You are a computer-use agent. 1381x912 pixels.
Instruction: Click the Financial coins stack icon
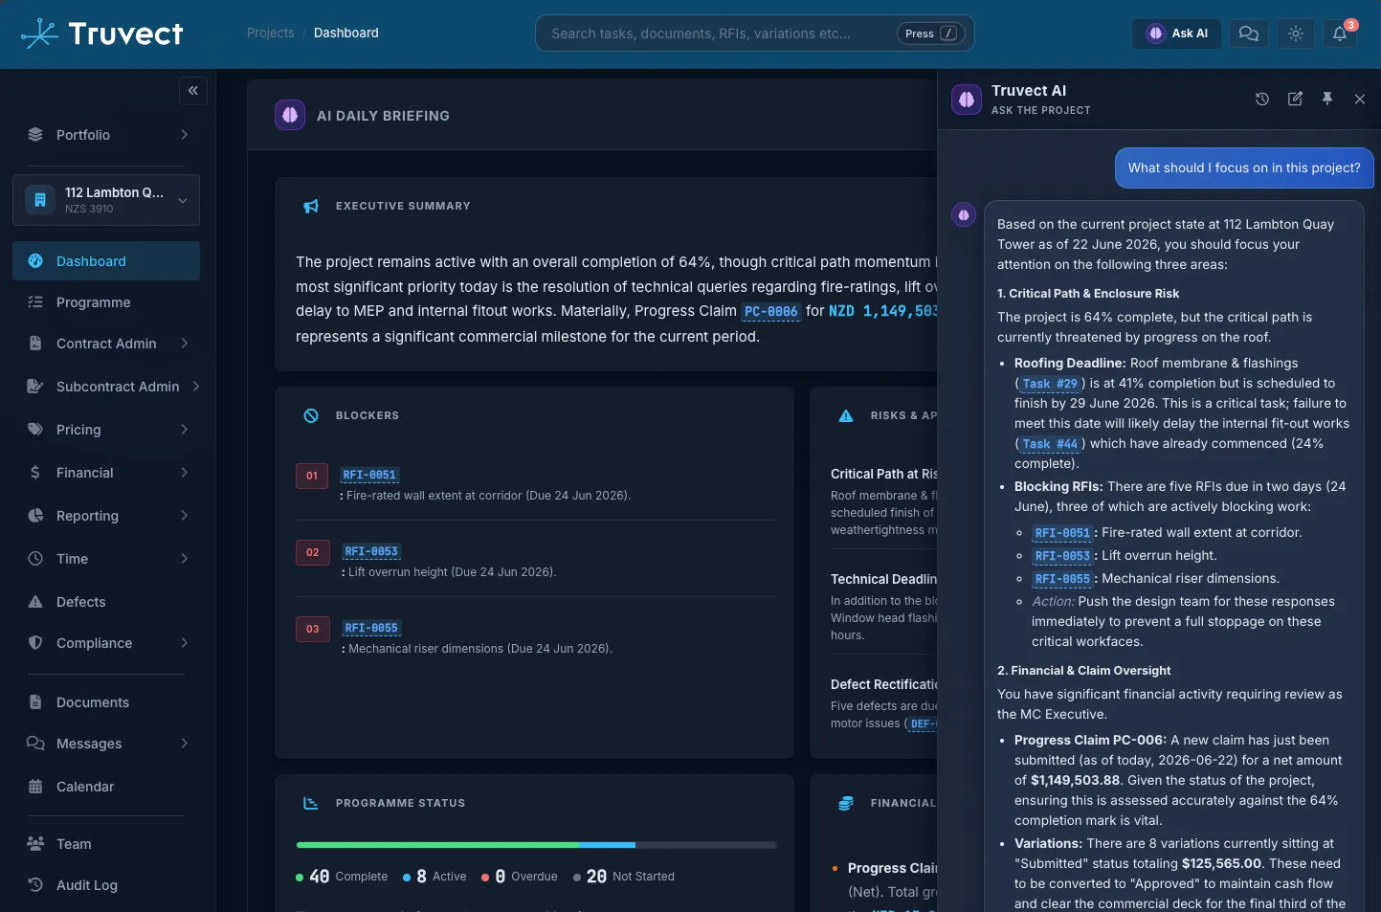[846, 803]
